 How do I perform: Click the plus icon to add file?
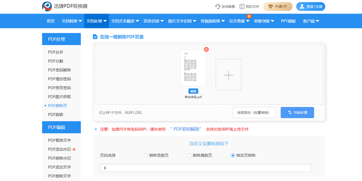pos(229,75)
